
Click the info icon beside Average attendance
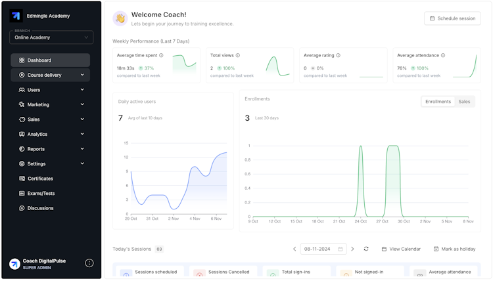click(x=444, y=56)
